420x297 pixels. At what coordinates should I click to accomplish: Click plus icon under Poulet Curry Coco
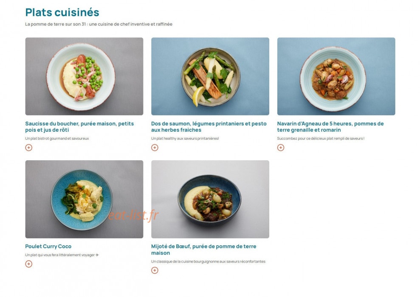pos(28,264)
